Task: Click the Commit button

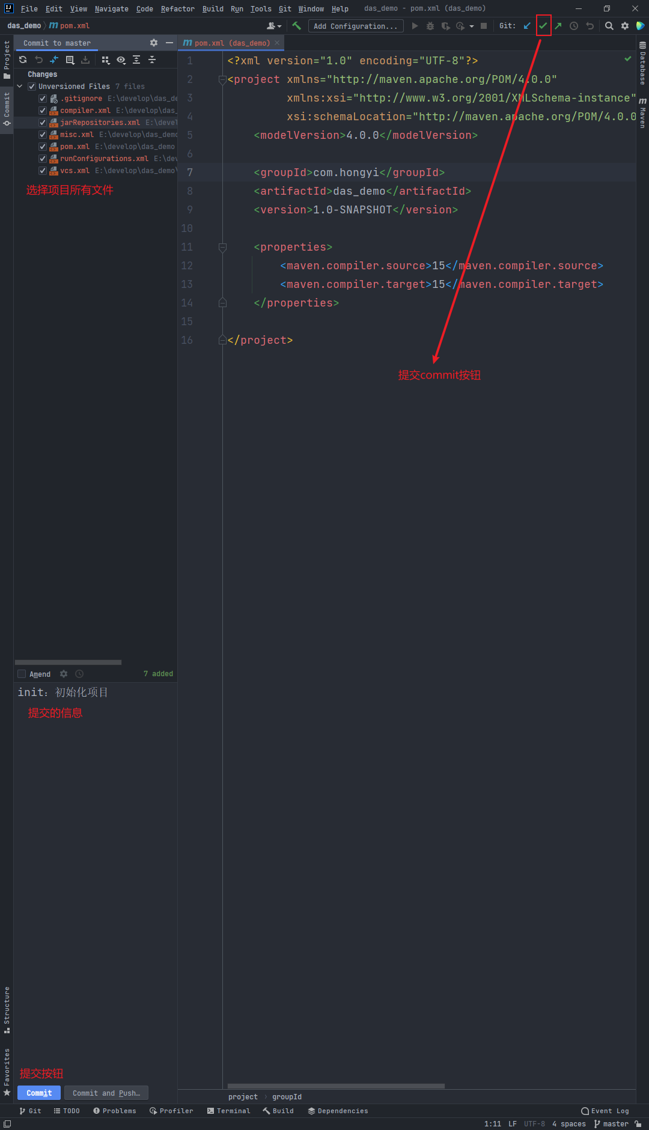Action: 39,1093
